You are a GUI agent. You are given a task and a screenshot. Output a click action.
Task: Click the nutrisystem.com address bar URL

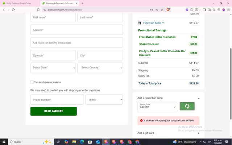(65, 10)
